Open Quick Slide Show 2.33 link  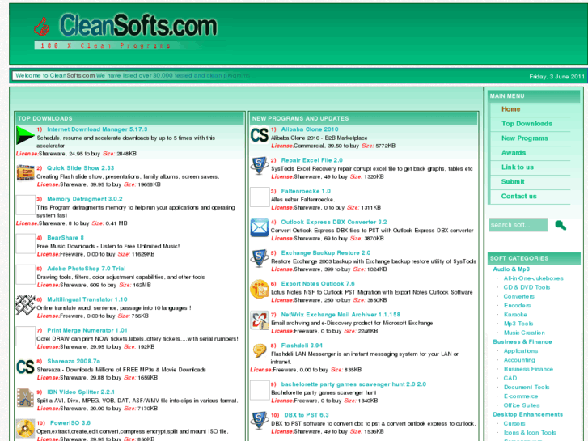(80, 168)
